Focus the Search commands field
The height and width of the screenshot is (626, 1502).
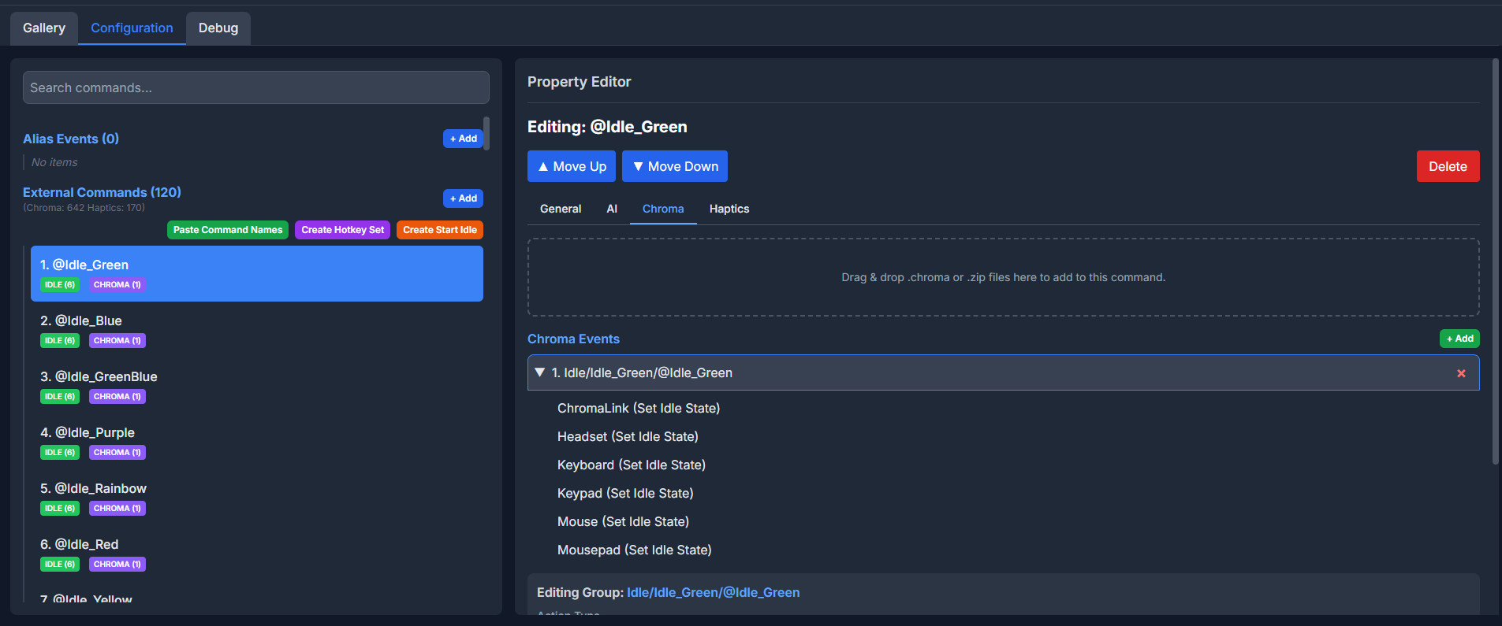255,87
